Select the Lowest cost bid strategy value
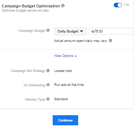Viewport: 134px width, 133px height. pos(63,71)
